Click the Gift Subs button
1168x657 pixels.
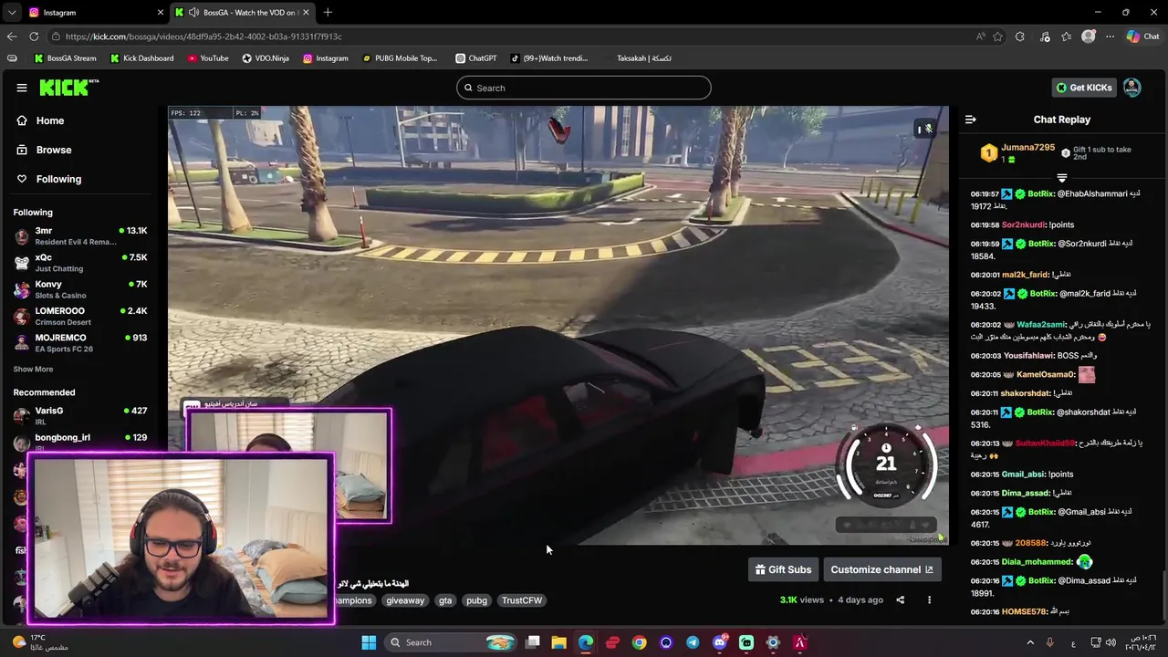point(783,569)
